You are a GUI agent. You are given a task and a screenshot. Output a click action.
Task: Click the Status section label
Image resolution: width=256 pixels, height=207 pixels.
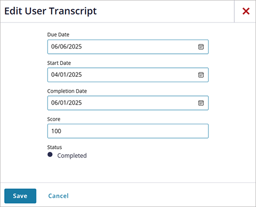click(54, 147)
